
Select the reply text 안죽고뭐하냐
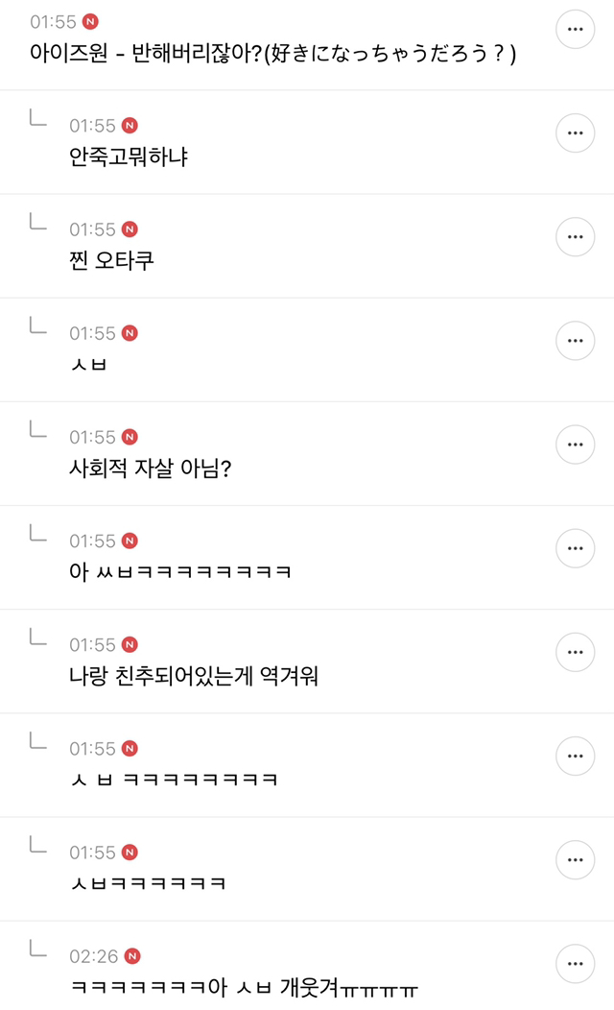pyautogui.click(x=129, y=156)
